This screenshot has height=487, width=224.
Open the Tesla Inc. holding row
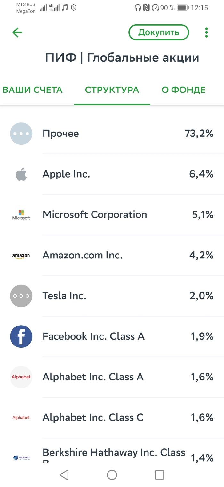click(112, 296)
